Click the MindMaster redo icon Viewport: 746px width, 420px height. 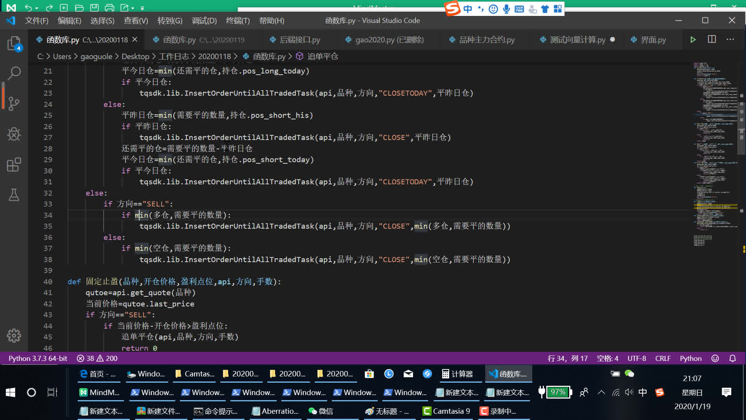pyautogui.click(x=49, y=7)
